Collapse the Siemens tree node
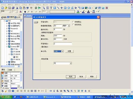Viewport: 133px width, 99px height. [x=7, y=46]
